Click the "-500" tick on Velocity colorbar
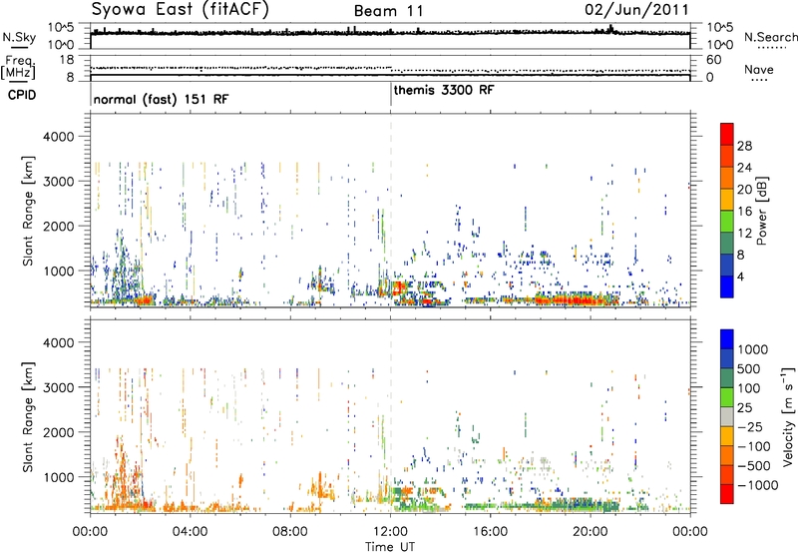This screenshot has height=553, width=798. click(754, 466)
